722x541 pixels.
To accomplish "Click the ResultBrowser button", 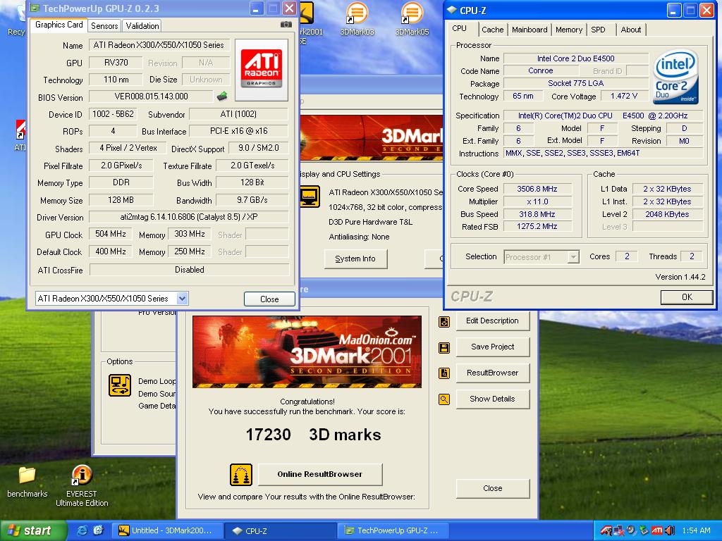I will pyautogui.click(x=492, y=373).
